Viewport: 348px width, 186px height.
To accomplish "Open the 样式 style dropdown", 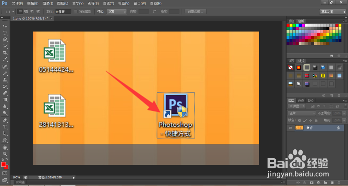I will (117, 11).
